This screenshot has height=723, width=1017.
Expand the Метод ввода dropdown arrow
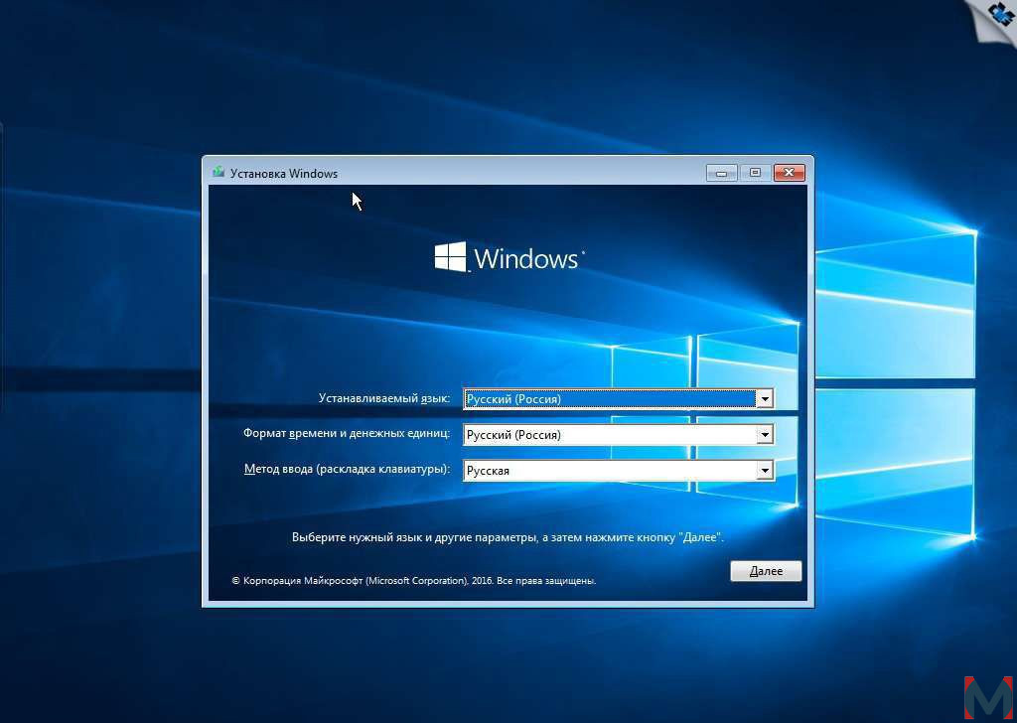[x=765, y=470]
